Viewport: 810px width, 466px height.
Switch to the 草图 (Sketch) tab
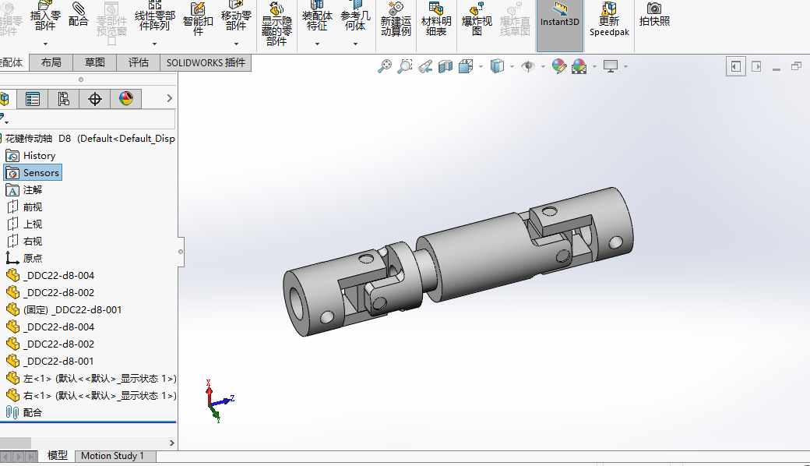94,62
